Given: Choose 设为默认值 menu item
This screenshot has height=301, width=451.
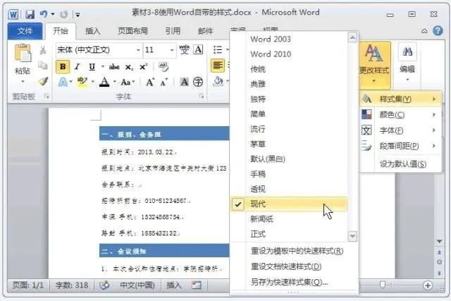Looking at the screenshot, I should [403, 164].
